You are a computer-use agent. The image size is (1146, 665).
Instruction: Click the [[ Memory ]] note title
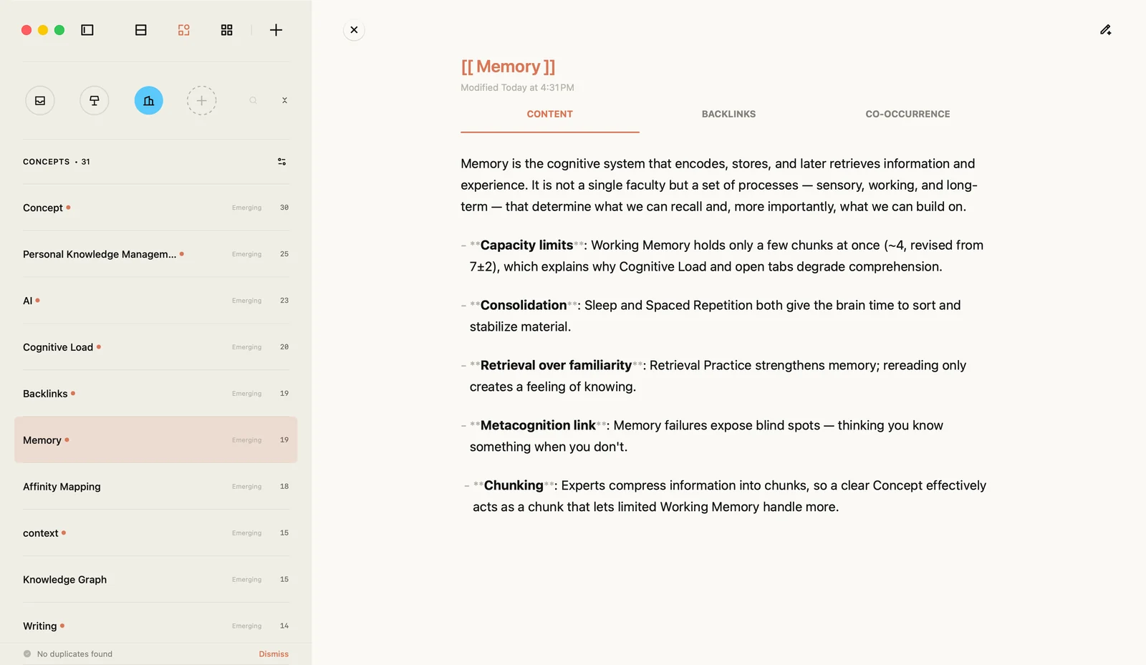[508, 67]
